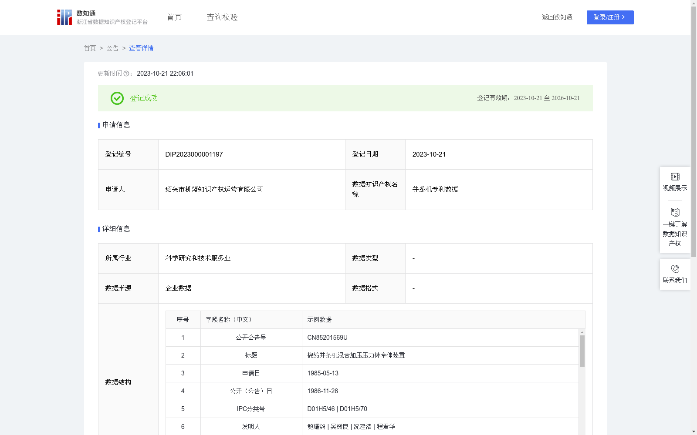Click update time 2023-10-21 22:06:01

pos(165,74)
